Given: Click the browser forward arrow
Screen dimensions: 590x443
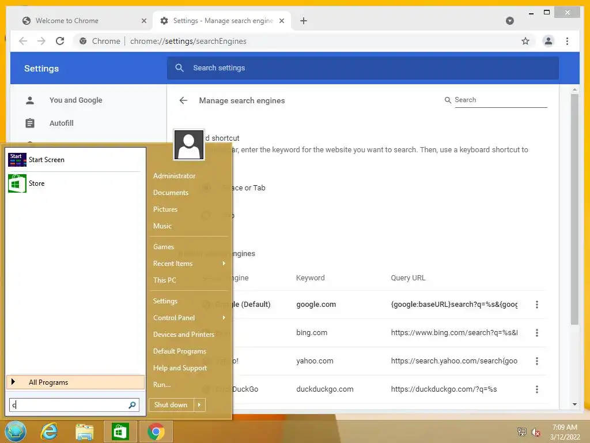Looking at the screenshot, I should pyautogui.click(x=41, y=41).
